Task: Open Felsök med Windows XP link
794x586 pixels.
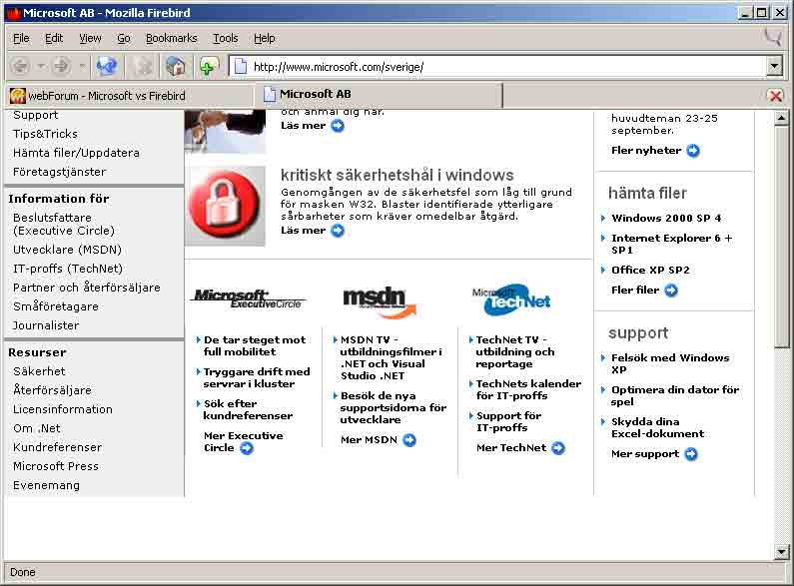Action: pos(670,363)
